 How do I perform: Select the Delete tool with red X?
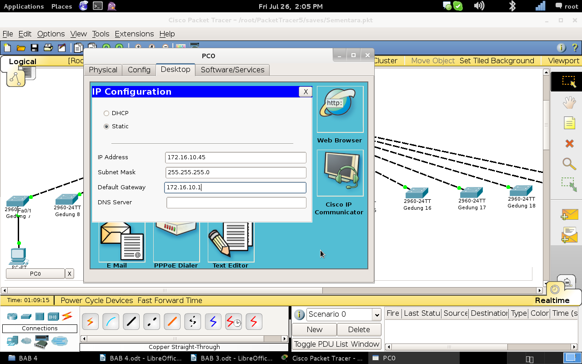coord(569,144)
